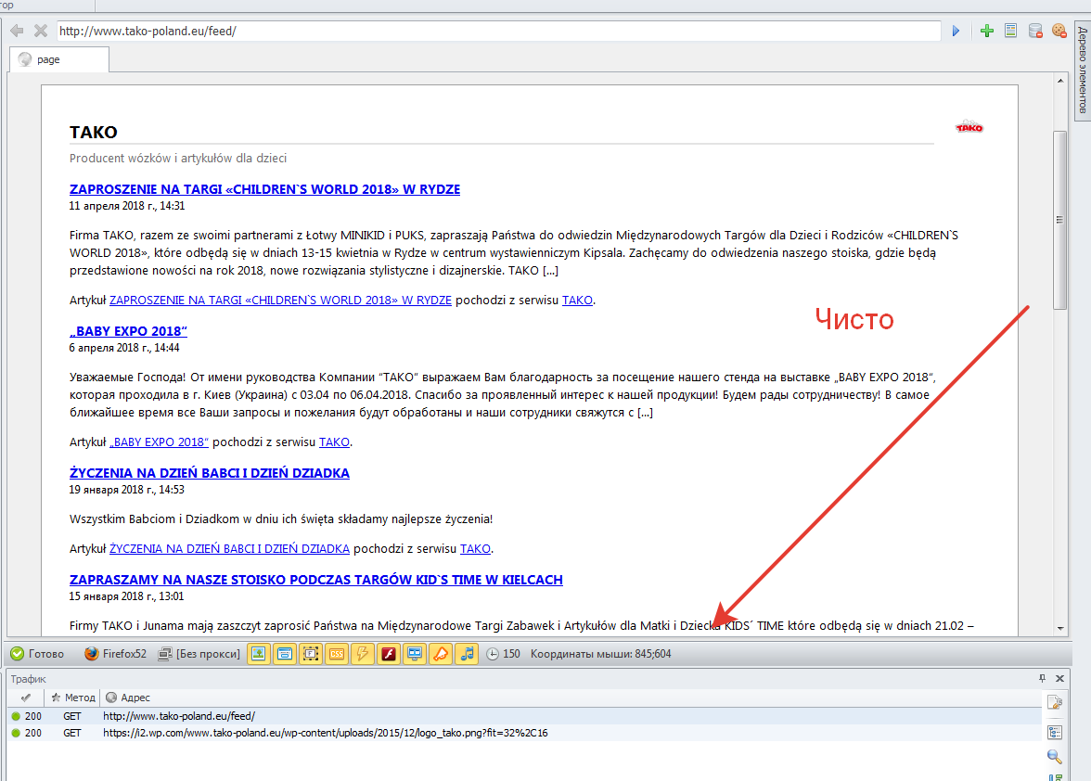Click the Firefox52 browser profile indicator
Image resolution: width=1091 pixels, height=781 pixels.
point(115,654)
